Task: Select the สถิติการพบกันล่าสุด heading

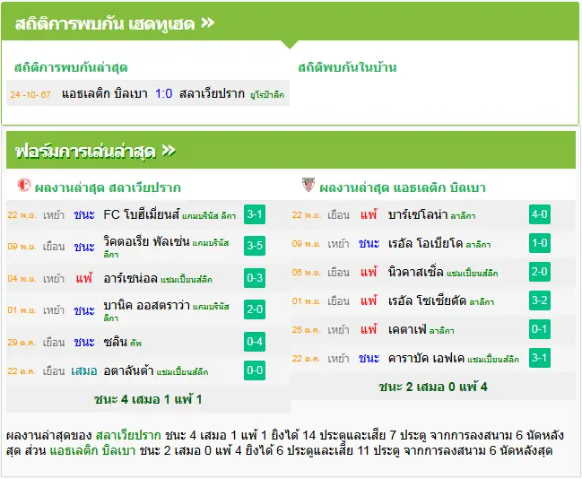Action: [x=71, y=67]
